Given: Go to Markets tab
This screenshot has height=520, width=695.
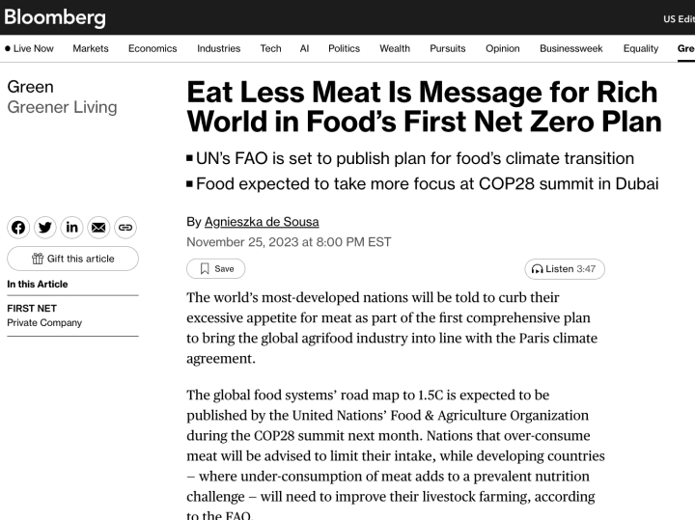Looking at the screenshot, I should click(x=91, y=48).
